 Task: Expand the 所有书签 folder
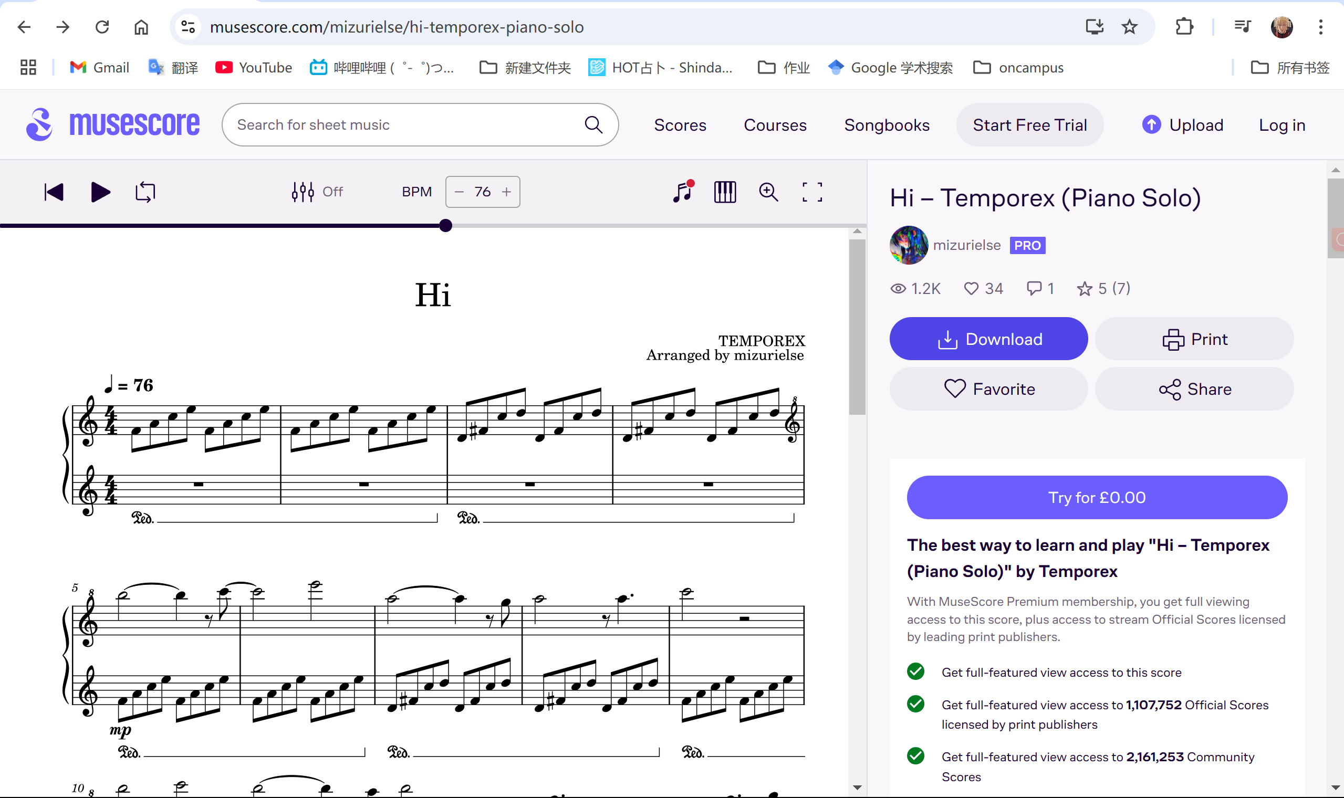1290,67
